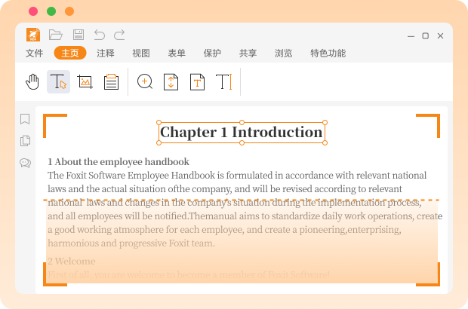Switch to the 注释 tab
This screenshot has width=468, height=309.
pyautogui.click(x=106, y=53)
